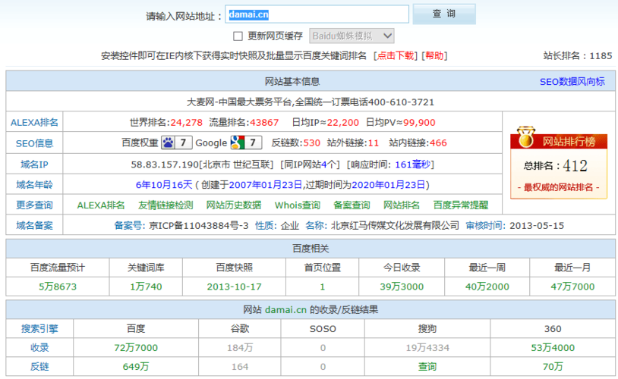Click the 首页位置 value 1
The height and width of the screenshot is (379, 618).
coord(323,287)
